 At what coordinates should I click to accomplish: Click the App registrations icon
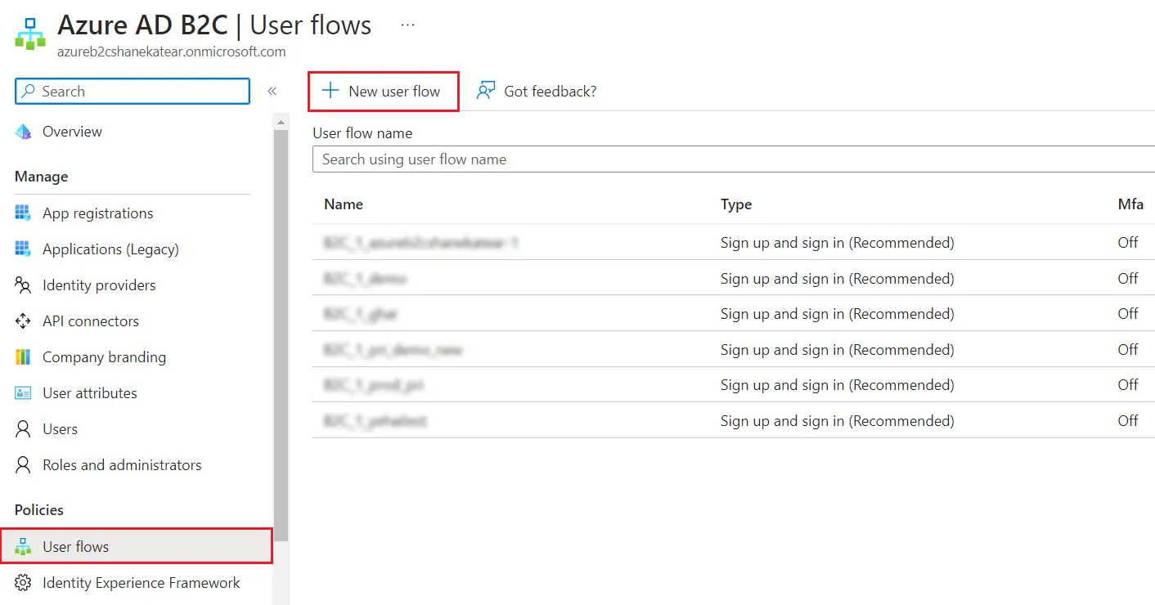[x=23, y=213]
